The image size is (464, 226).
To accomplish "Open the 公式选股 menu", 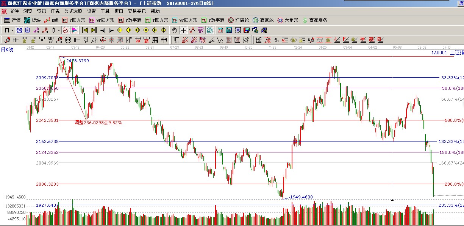I will coord(73,11).
